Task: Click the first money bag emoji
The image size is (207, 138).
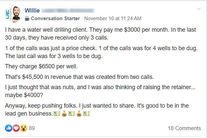Action: coord(64,114)
